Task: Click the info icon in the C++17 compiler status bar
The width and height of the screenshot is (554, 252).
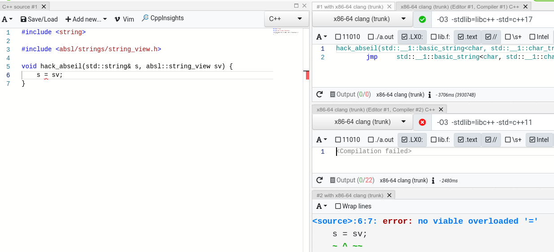Action: click(430, 95)
